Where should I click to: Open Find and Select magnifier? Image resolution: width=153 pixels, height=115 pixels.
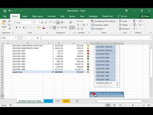click(140, 25)
